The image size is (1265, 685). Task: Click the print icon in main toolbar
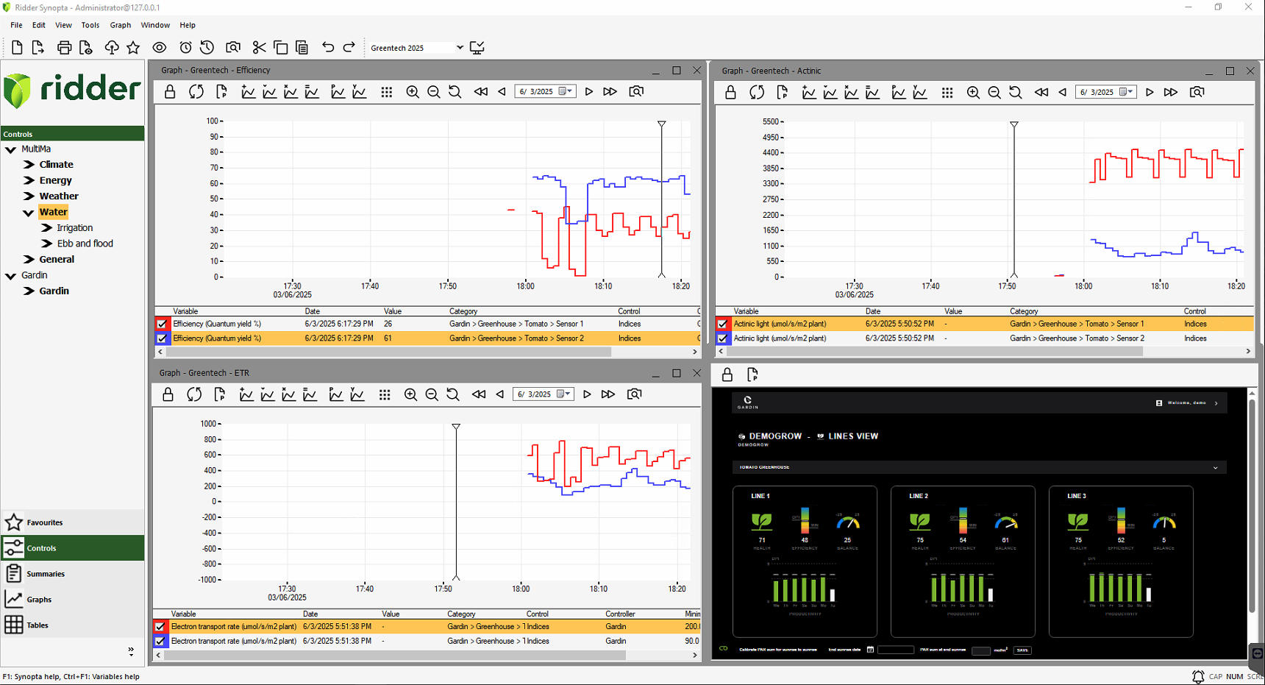[x=64, y=48]
